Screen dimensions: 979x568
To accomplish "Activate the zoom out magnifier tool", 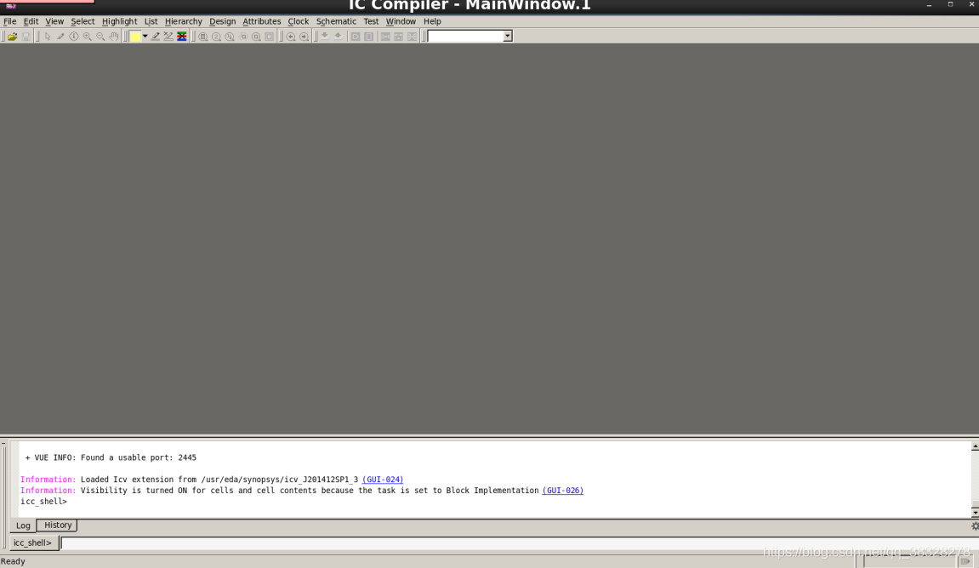I will (x=100, y=37).
